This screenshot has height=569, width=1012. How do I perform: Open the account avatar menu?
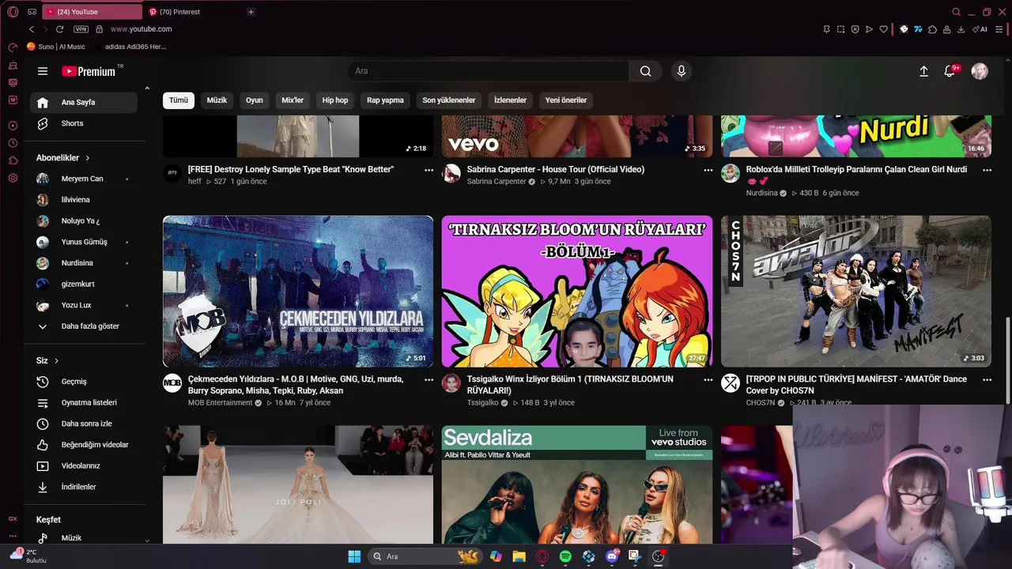(x=980, y=71)
